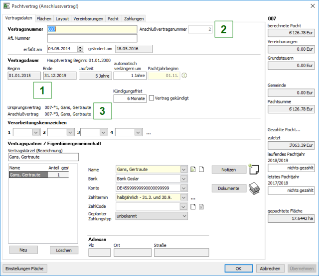Click the new ZahlCode page icon
This screenshot has height=276, width=319.
coord(193,207)
